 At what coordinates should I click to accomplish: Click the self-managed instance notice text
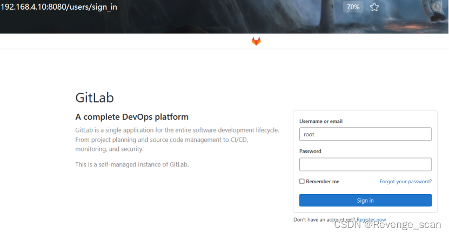click(132, 164)
